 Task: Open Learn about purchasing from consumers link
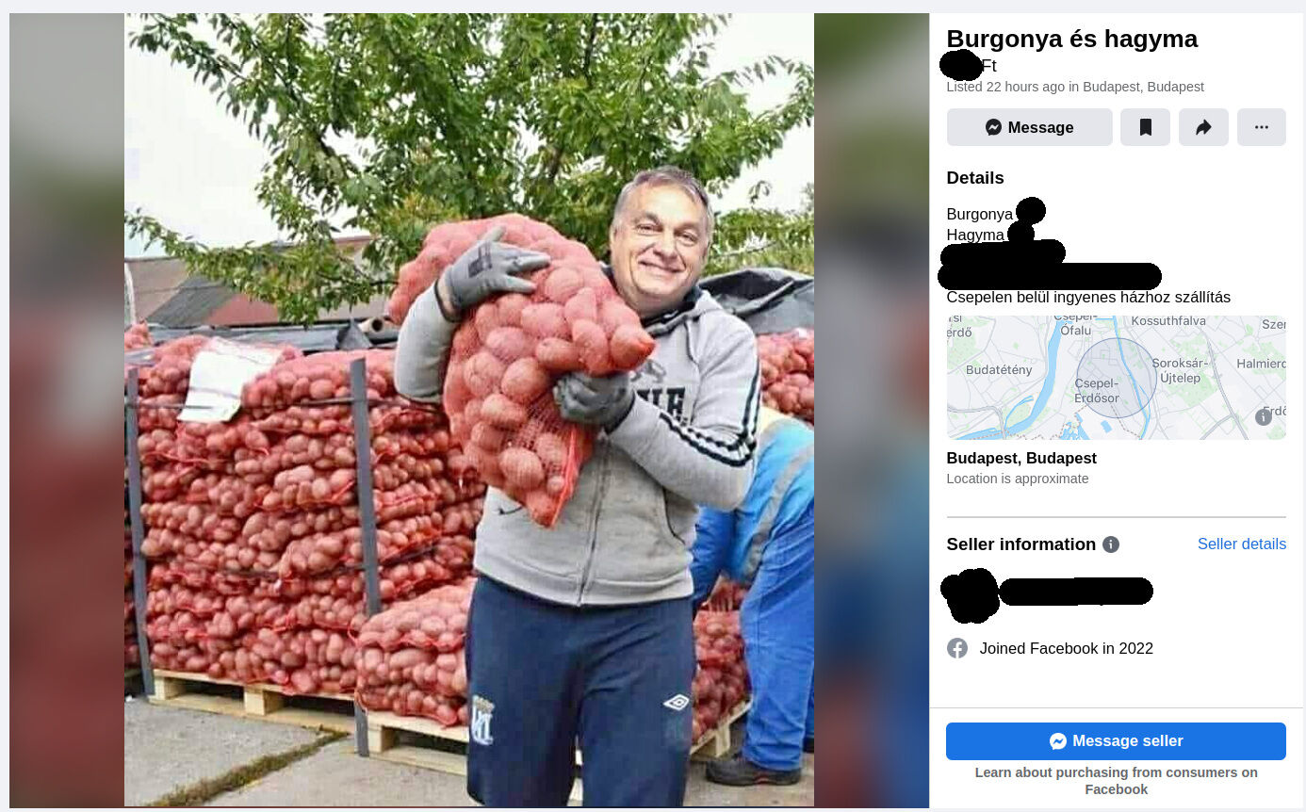[x=1116, y=781]
